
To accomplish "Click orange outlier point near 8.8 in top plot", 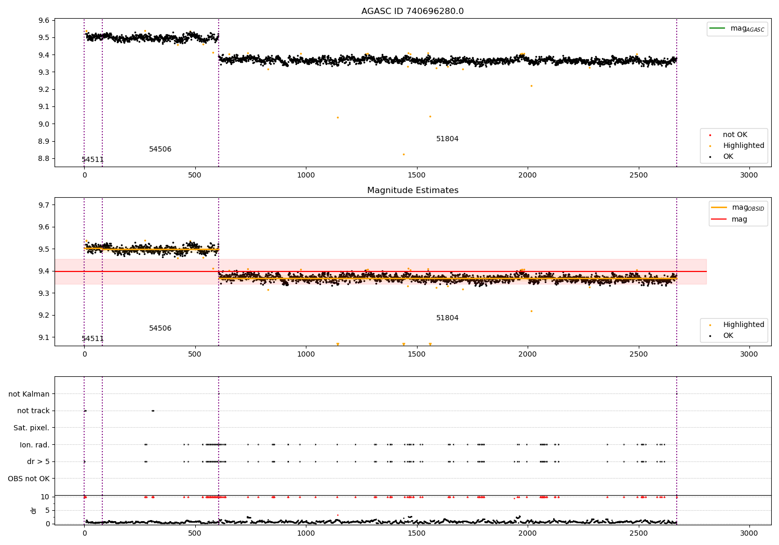I will point(404,154).
